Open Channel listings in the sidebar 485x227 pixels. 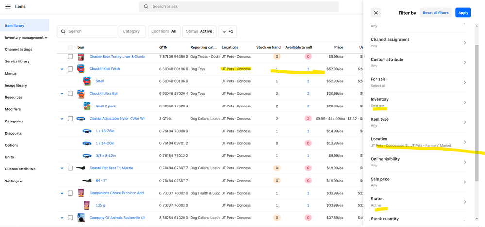click(18, 49)
